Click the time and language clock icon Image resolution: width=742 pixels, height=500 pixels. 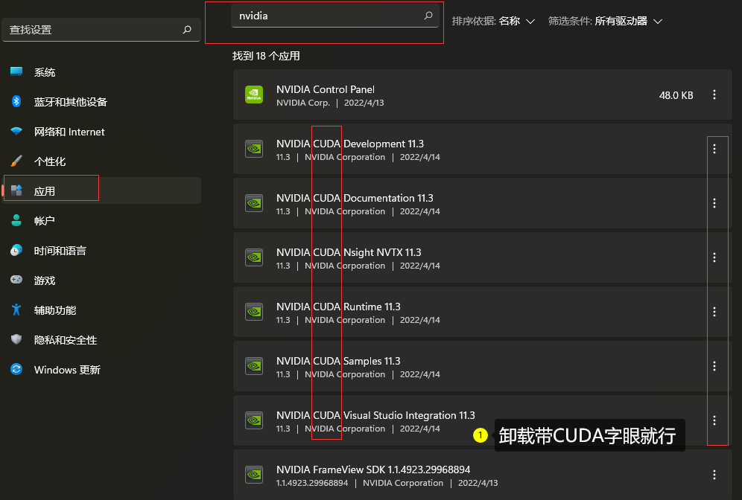[x=16, y=250]
